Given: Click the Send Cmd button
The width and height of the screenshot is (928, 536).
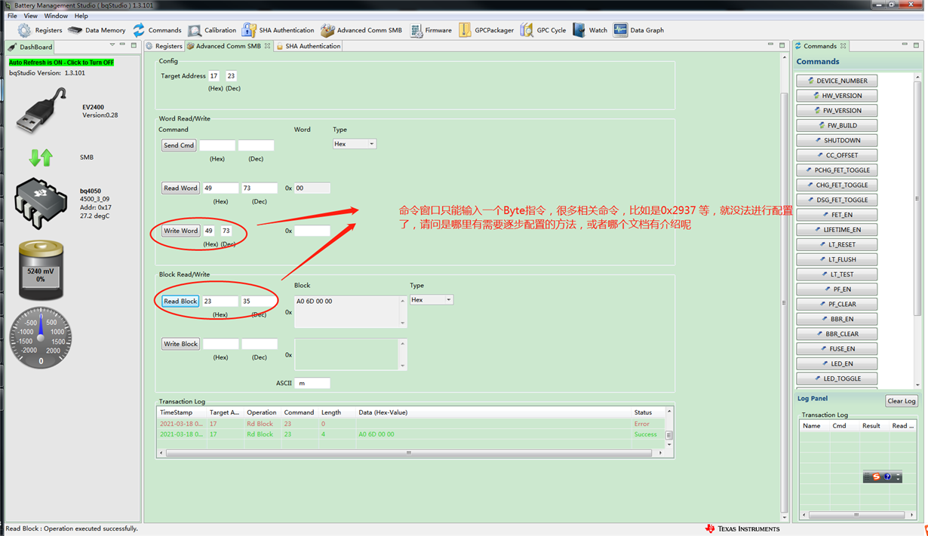Looking at the screenshot, I should 179,145.
